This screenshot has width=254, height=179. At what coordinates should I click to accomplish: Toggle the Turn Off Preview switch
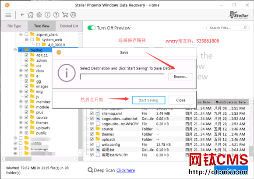92,28
